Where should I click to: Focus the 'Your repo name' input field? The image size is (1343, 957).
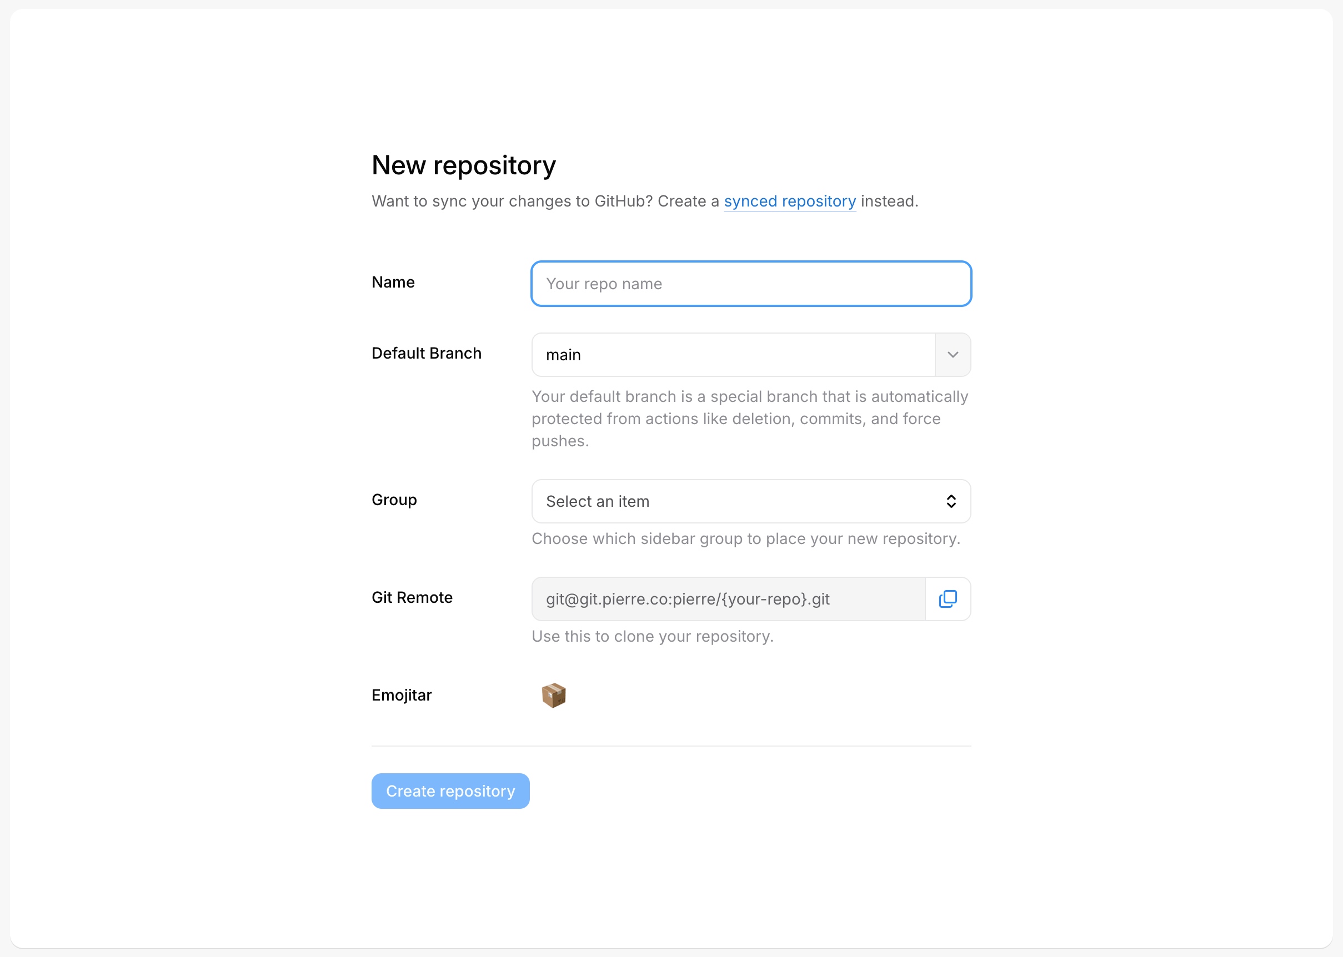click(x=750, y=284)
